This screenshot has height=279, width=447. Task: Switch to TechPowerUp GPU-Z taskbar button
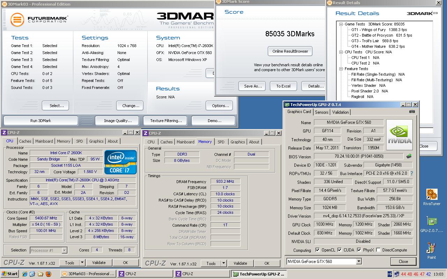pyautogui.click(x=259, y=274)
